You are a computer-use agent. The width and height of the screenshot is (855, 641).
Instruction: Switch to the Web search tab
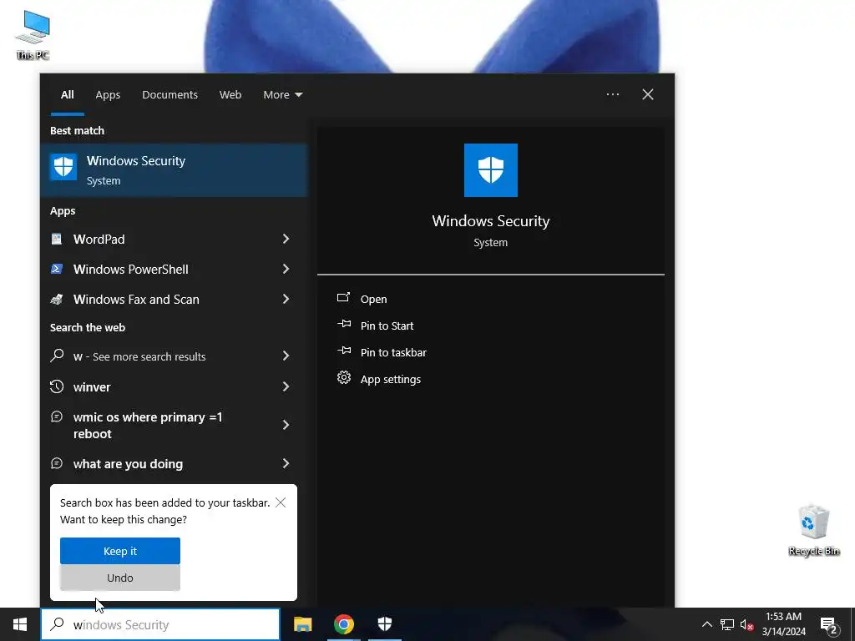[x=230, y=94]
